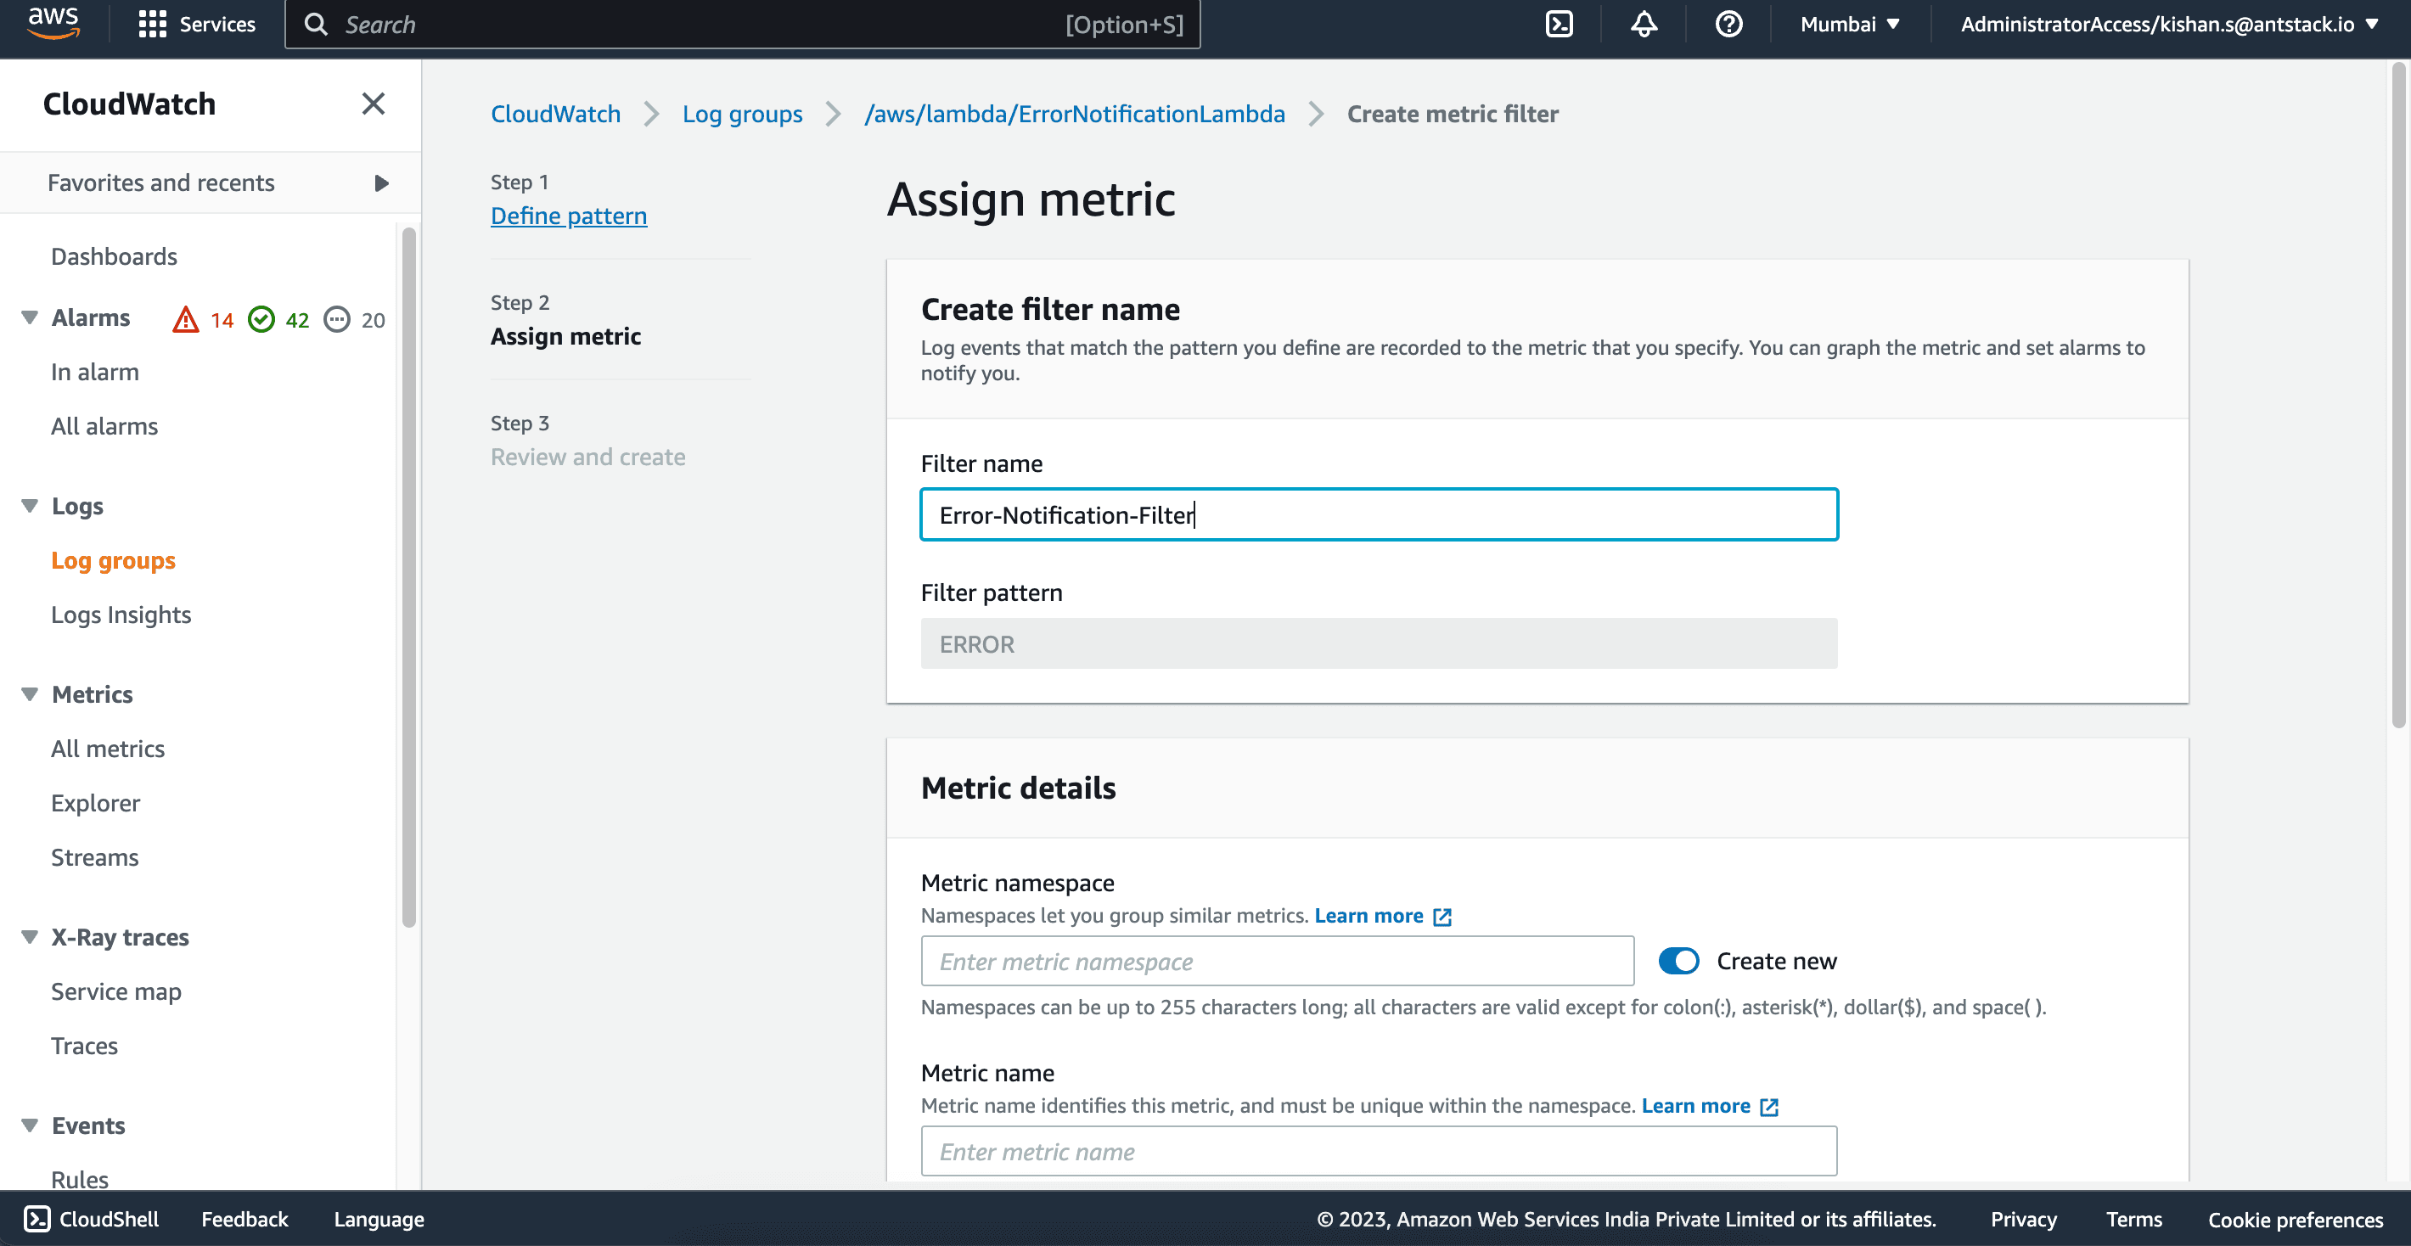The width and height of the screenshot is (2411, 1246).
Task: Click Learn more under Metric namespace
Action: (x=1368, y=916)
